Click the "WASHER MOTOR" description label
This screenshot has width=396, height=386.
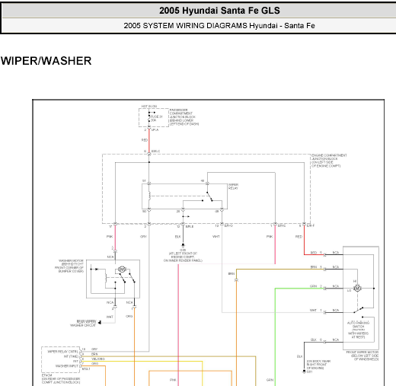(69, 266)
